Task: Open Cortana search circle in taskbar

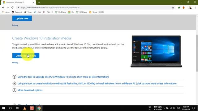Action: click(x=10, y=108)
